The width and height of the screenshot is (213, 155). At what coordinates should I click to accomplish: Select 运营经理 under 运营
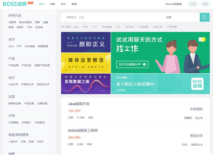42,104
